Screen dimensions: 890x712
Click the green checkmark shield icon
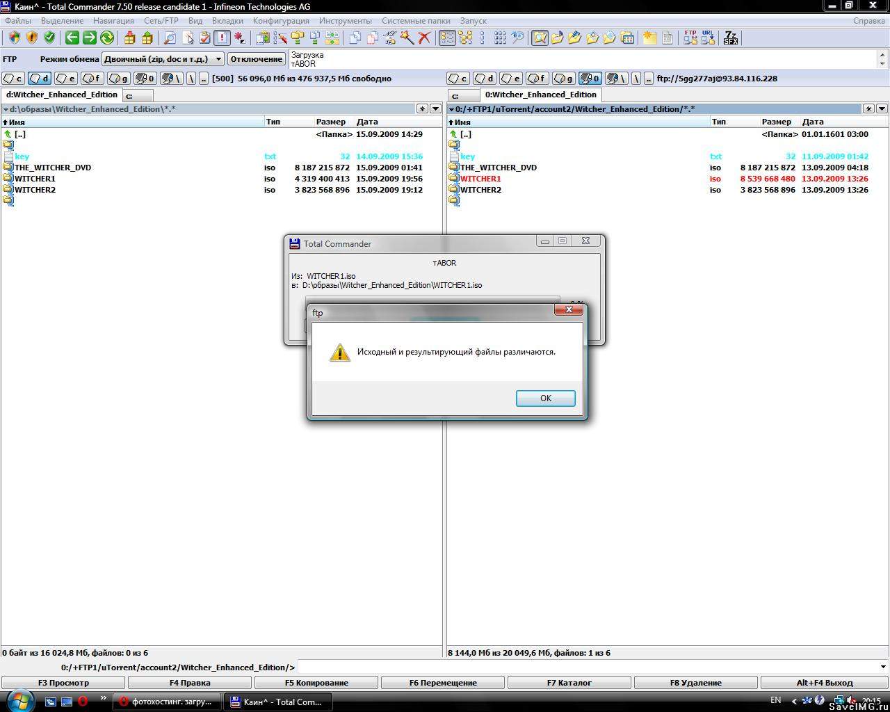click(x=49, y=38)
